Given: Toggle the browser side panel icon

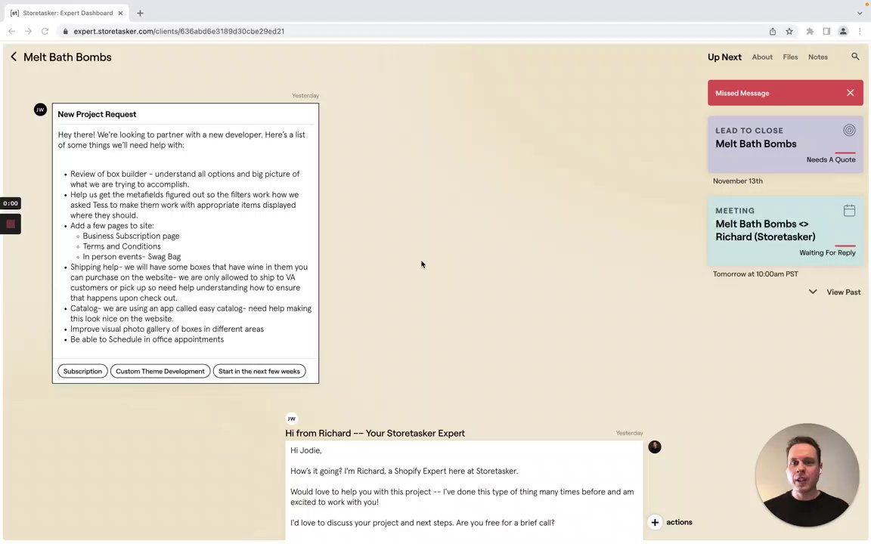Looking at the screenshot, I should pos(826,31).
